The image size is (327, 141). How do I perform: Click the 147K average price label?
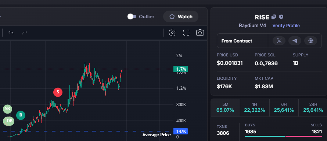tap(180, 131)
